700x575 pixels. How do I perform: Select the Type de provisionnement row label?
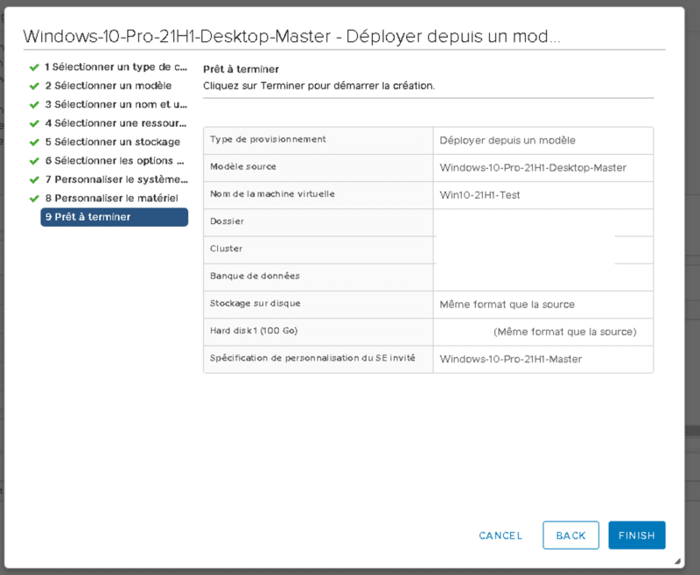268,140
